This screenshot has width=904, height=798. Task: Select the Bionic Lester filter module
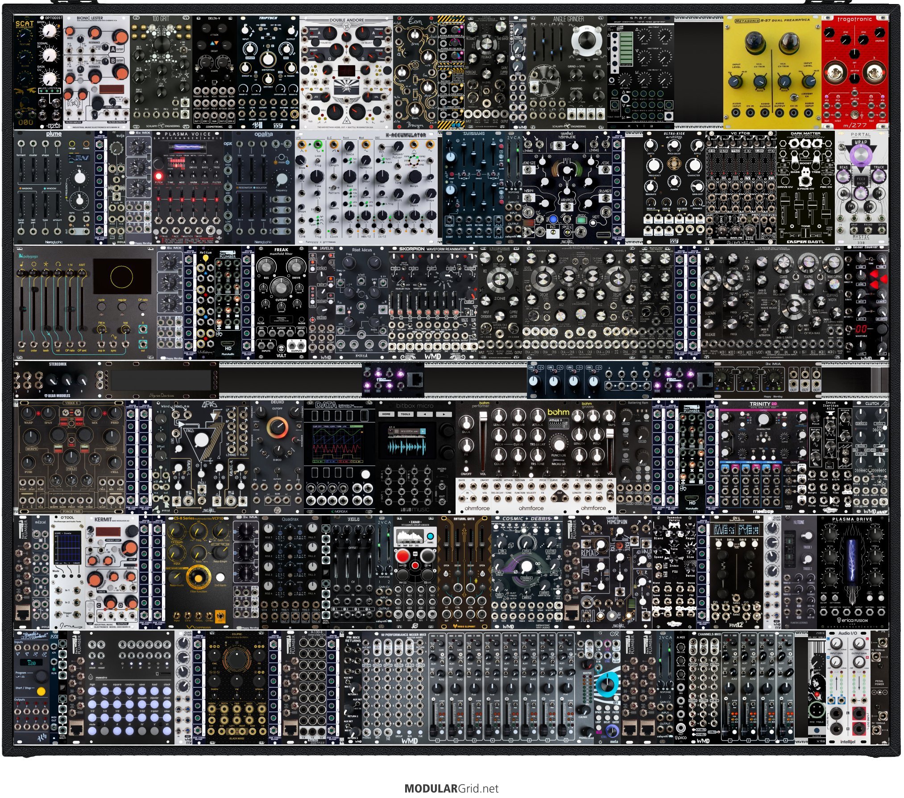pyautogui.click(x=97, y=73)
